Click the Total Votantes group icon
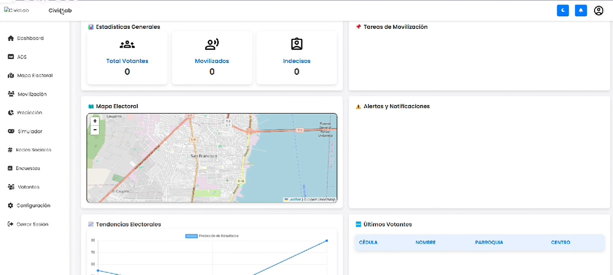 click(127, 44)
